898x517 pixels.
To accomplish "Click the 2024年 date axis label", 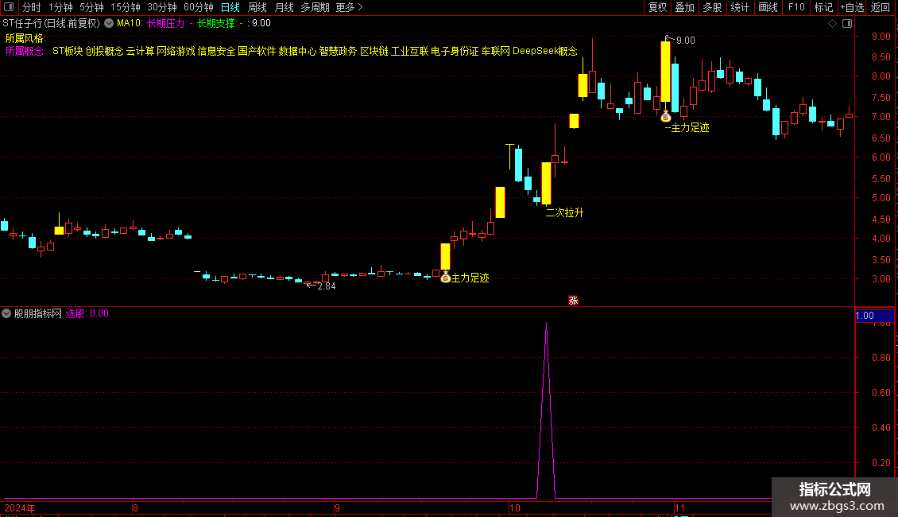I will pos(20,507).
